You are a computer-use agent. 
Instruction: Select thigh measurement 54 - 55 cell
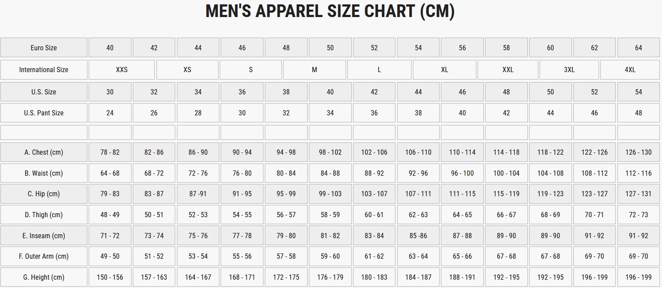pyautogui.click(x=242, y=215)
